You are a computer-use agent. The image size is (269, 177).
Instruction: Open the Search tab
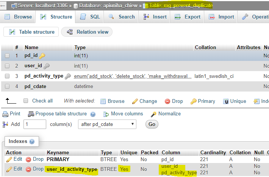122,17
